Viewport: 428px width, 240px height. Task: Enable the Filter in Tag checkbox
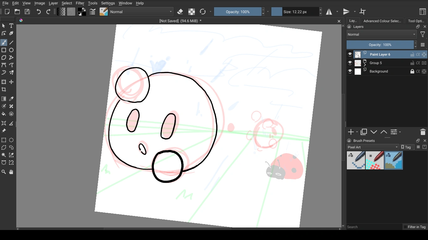pyautogui.click(x=405, y=227)
